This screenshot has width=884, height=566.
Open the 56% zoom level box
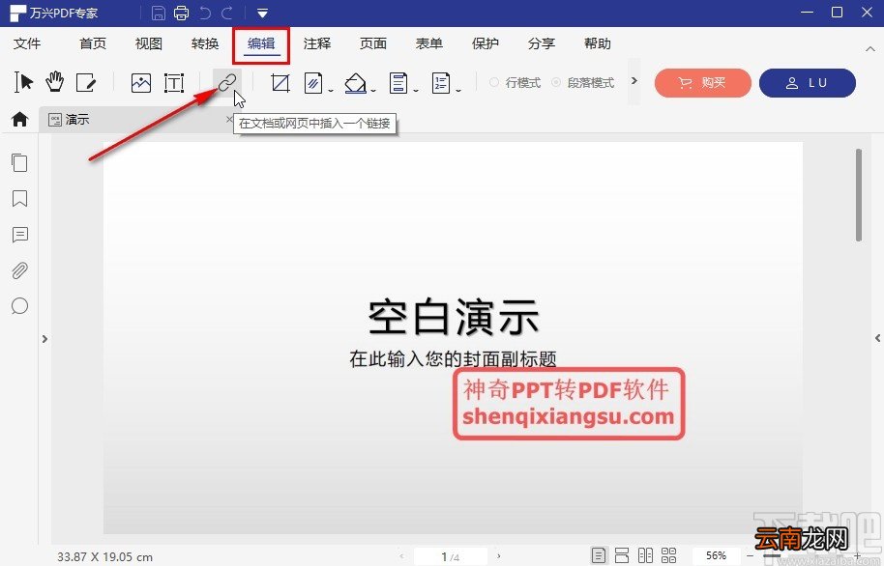(716, 555)
